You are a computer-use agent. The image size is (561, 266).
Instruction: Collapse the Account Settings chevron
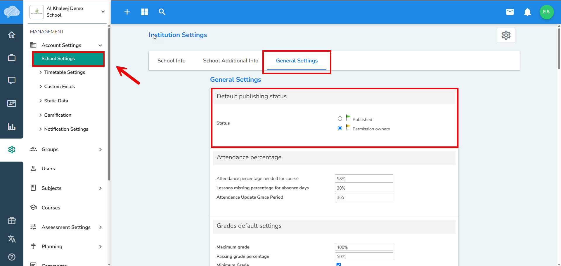click(101, 45)
